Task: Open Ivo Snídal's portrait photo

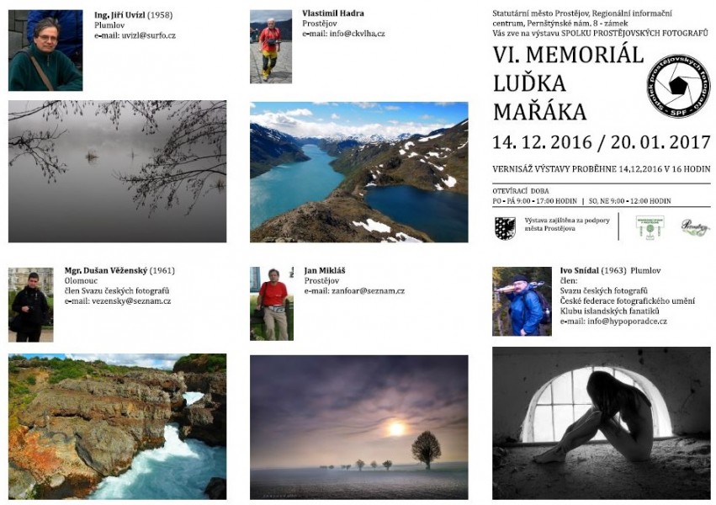Action: [522, 301]
